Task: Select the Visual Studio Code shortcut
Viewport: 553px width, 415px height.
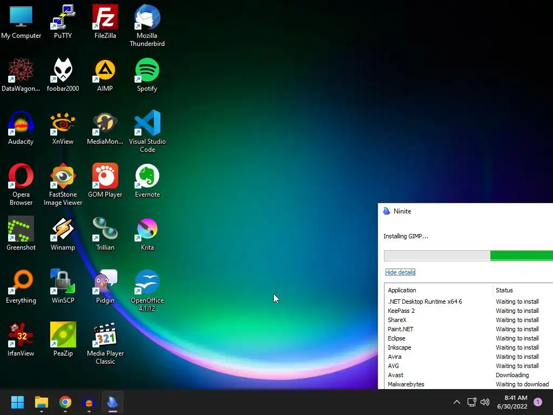Action: coord(147,131)
